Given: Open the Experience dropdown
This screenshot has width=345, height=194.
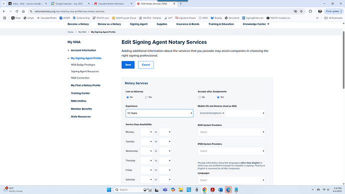Looking at the screenshot, I should [159, 113].
